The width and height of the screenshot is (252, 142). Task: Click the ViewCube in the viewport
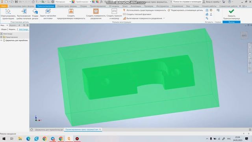[244, 35]
